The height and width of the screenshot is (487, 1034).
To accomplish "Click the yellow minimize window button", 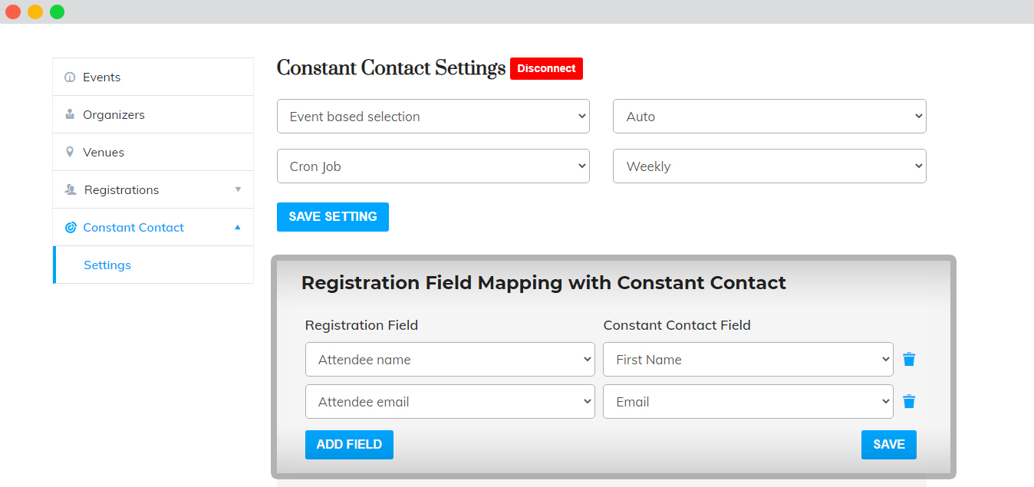I will (35, 12).
